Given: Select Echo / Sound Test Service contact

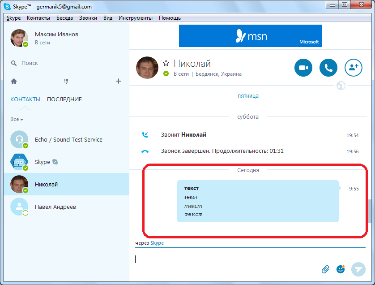Looking at the screenshot, I should point(68,140).
